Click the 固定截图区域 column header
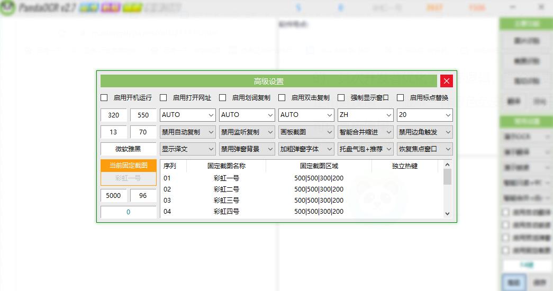 [319, 166]
